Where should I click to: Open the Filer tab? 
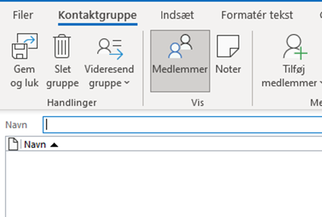coord(23,15)
